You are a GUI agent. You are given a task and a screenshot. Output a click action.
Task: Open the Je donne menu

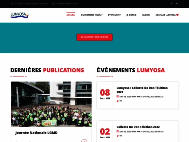coord(131,15)
